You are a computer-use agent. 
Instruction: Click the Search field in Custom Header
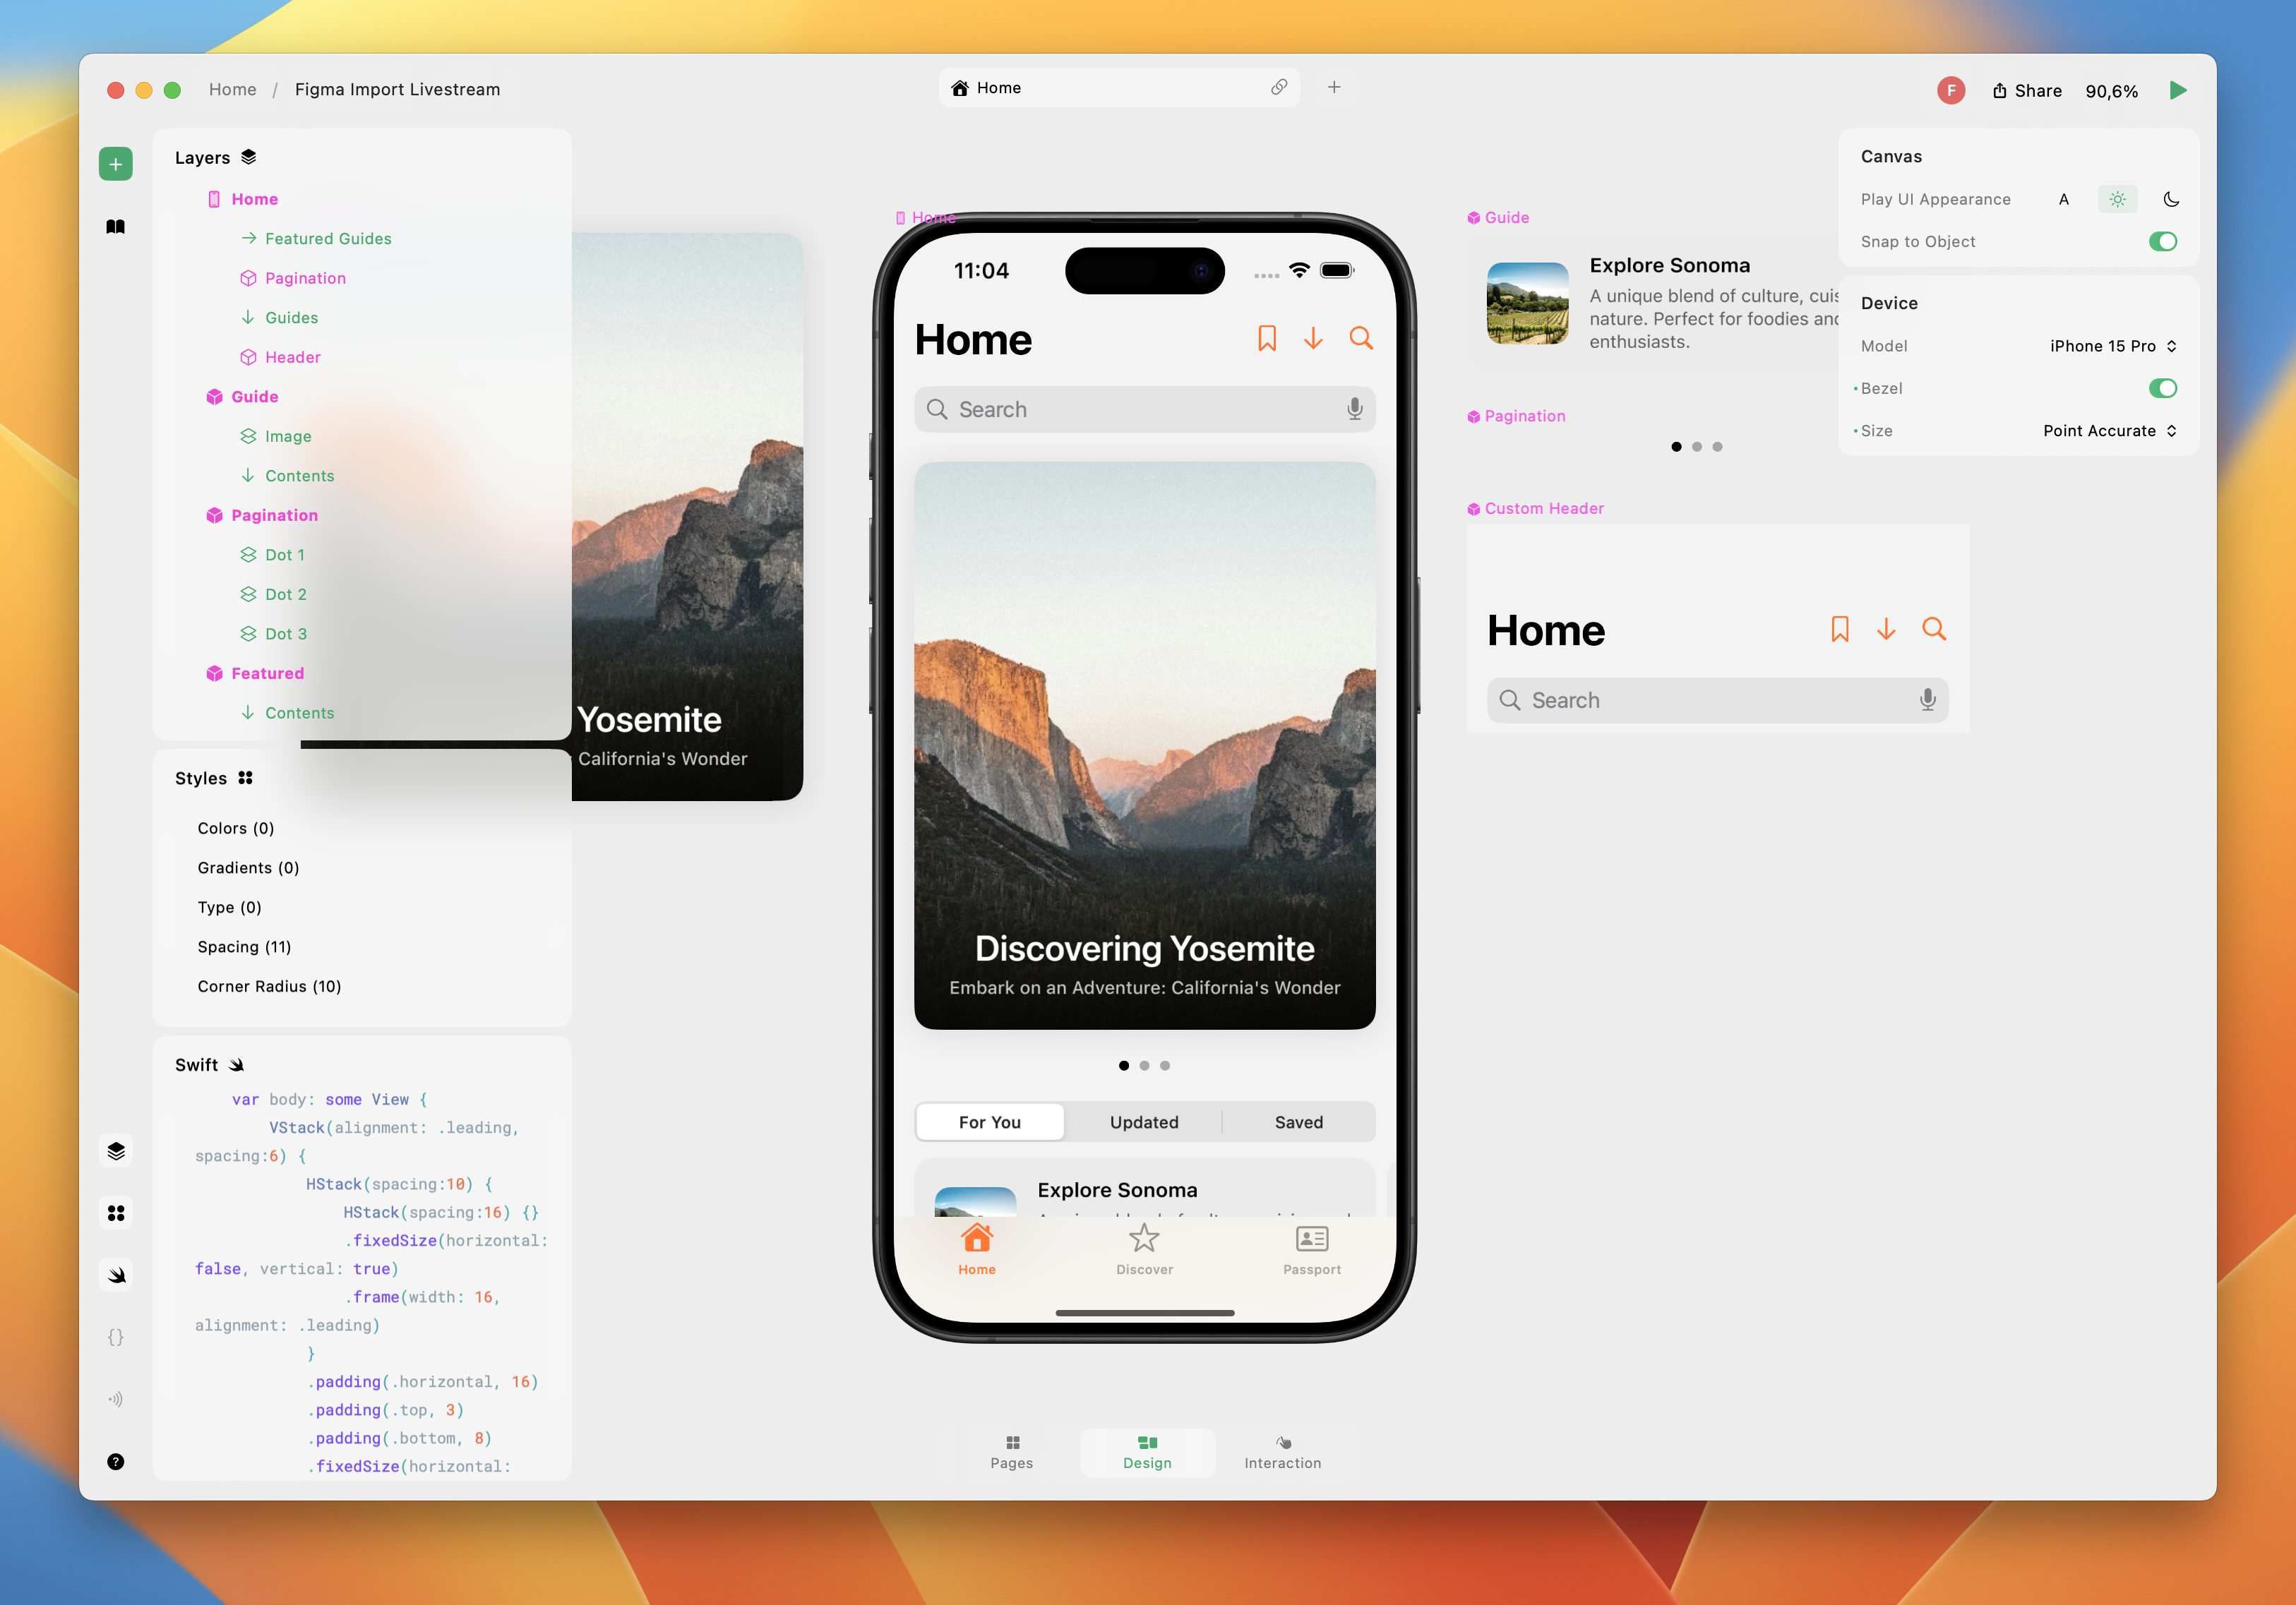1717,701
